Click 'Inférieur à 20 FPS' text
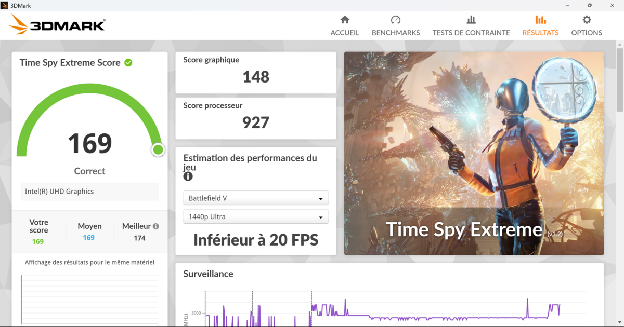Viewport: 624px width, 327px height. point(256,240)
